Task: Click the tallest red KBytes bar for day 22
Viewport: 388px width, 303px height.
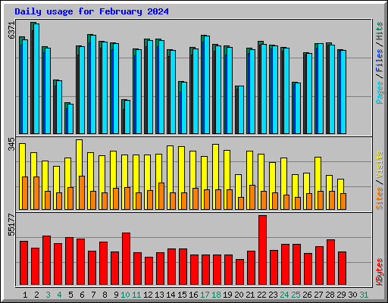Action: (262, 250)
